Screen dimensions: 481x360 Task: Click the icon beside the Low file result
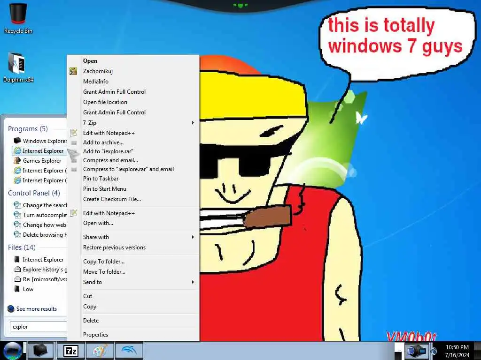click(17, 289)
